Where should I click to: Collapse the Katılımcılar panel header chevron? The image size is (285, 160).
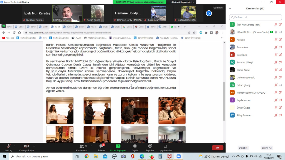tap(230, 8)
